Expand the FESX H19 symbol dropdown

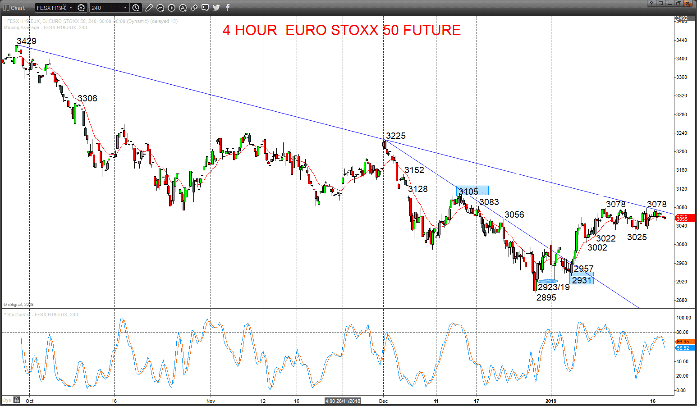71,8
